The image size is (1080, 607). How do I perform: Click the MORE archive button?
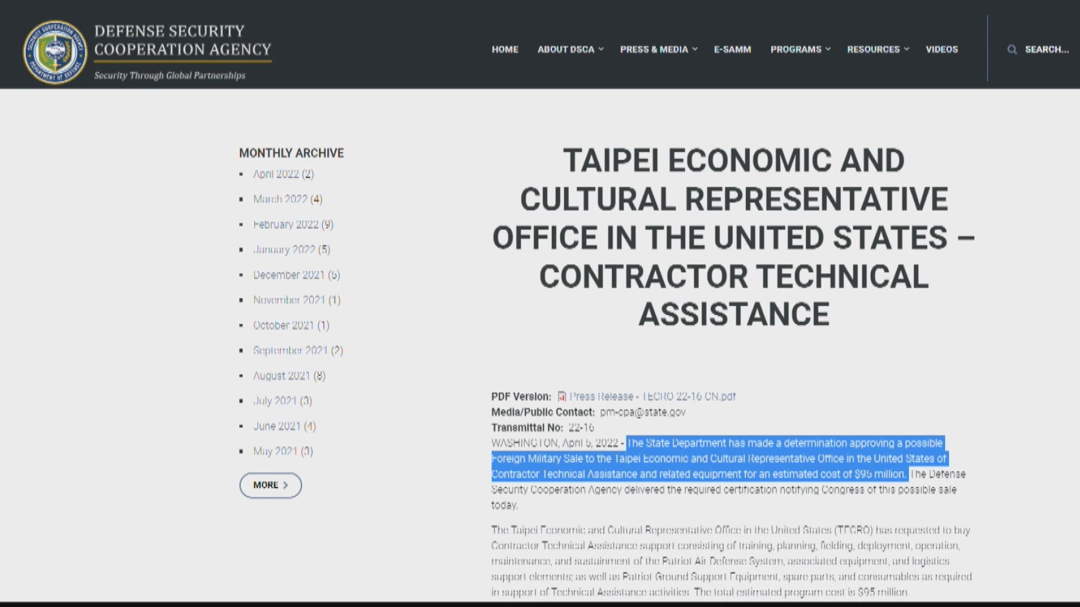(271, 485)
